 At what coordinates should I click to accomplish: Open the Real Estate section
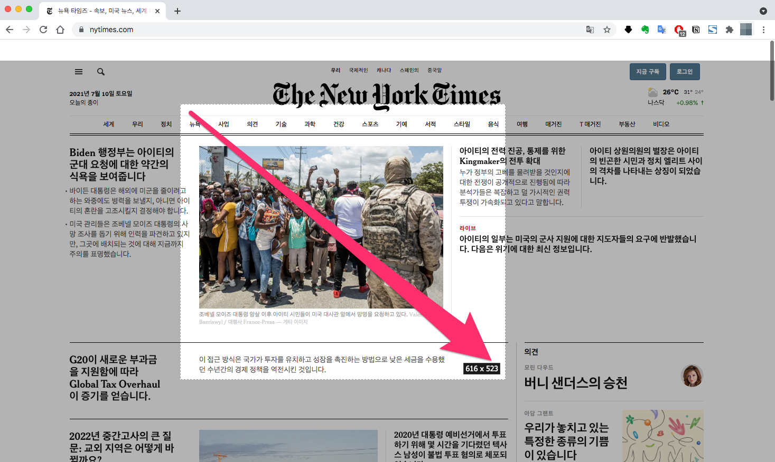pos(627,124)
